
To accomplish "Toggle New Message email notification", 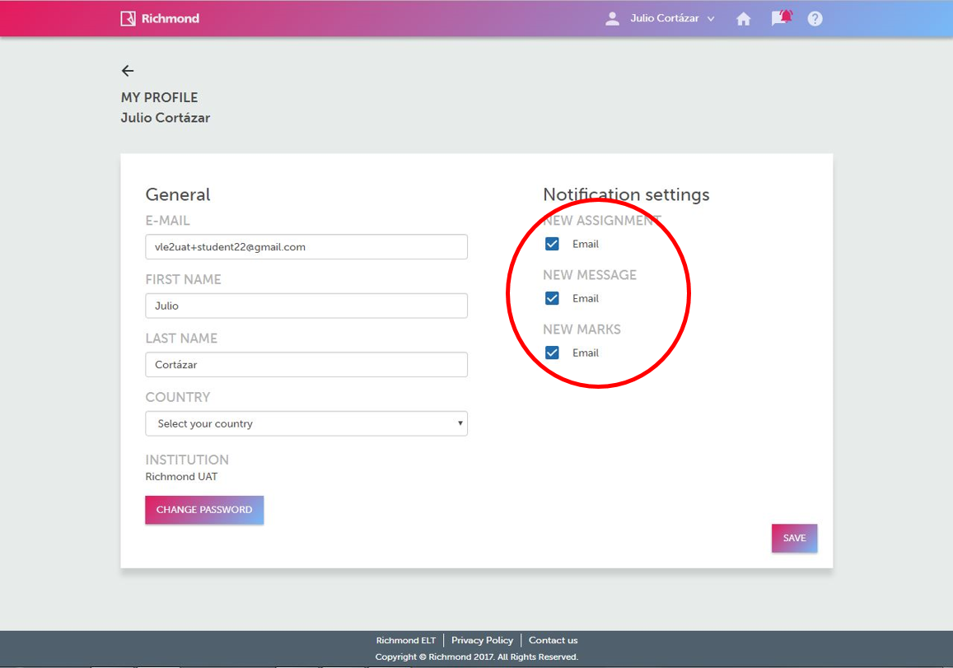I will point(552,298).
